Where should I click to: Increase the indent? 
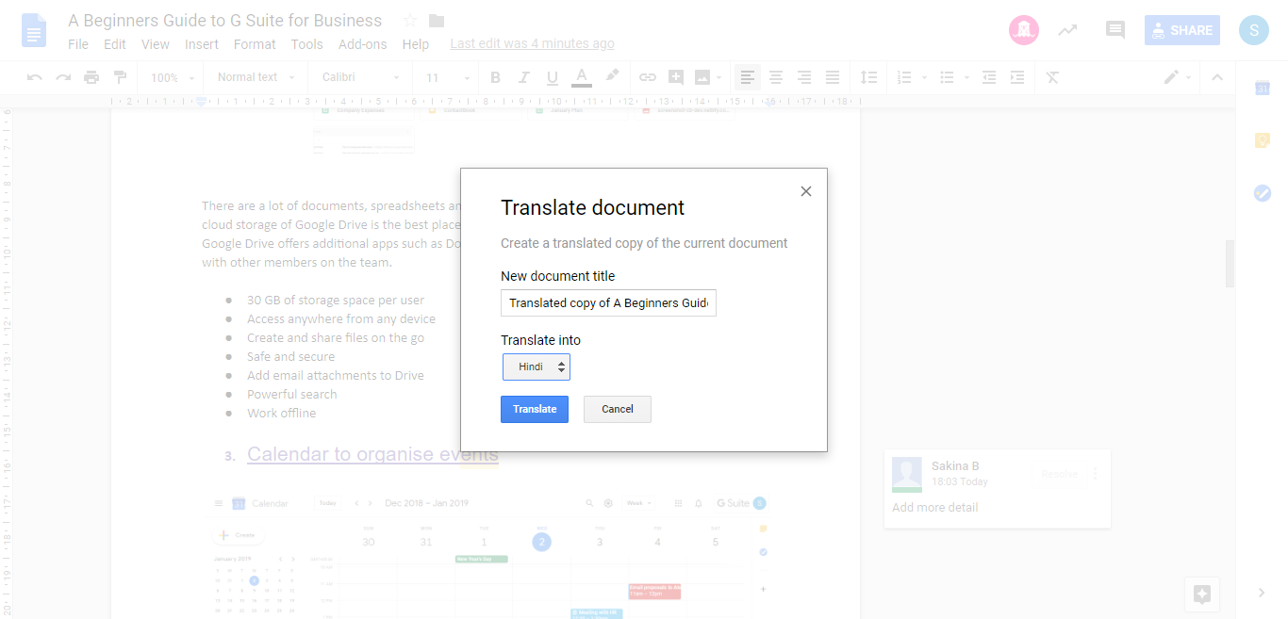click(1017, 77)
